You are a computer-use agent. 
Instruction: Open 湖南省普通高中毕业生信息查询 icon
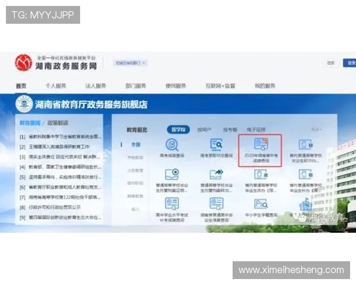tap(217, 204)
